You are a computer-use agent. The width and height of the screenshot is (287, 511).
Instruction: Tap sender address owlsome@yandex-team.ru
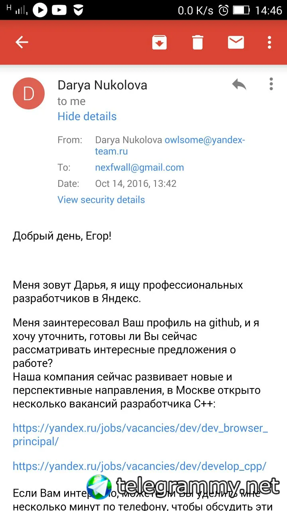pos(170,146)
